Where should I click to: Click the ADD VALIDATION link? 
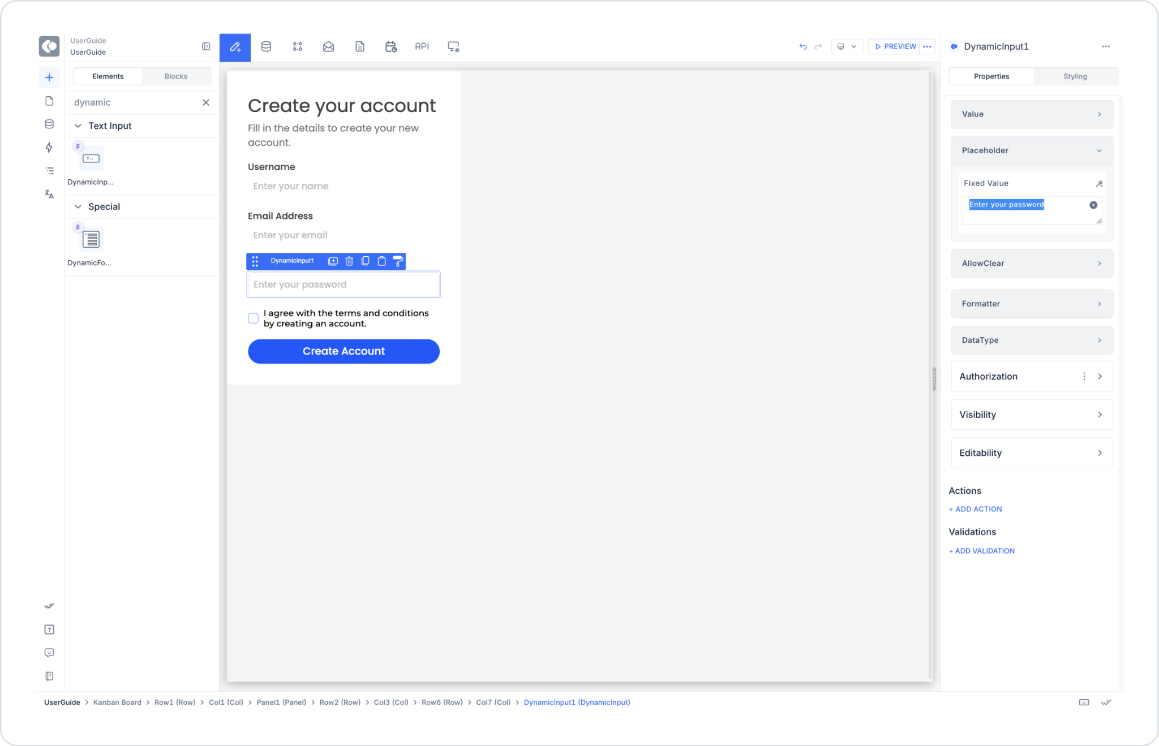(x=982, y=551)
